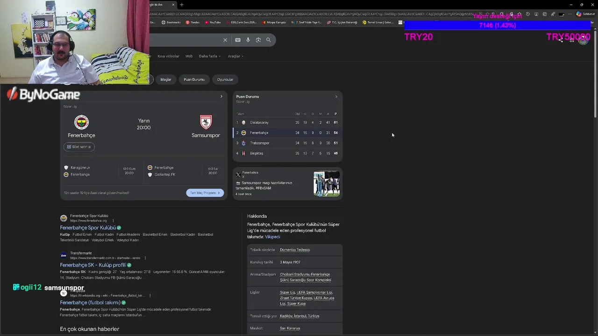This screenshot has width=598, height=336.
Task: Open Tam Maç Programı button
Action: 205,193
